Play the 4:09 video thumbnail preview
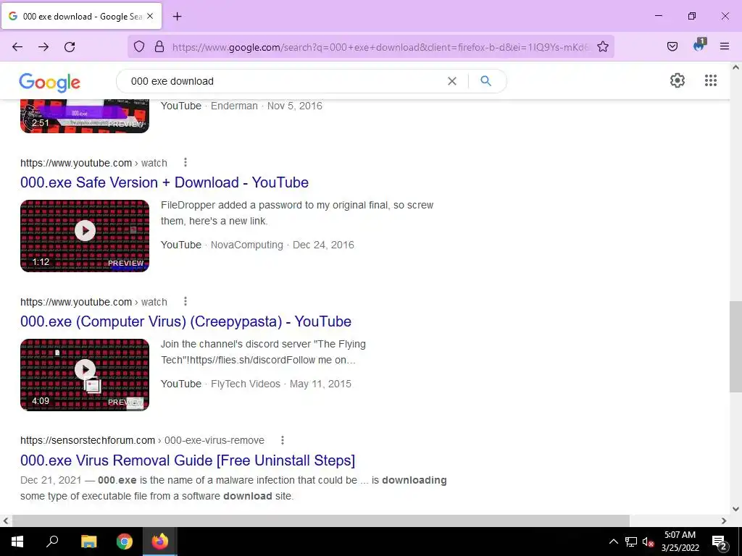742x556 pixels. [x=85, y=375]
